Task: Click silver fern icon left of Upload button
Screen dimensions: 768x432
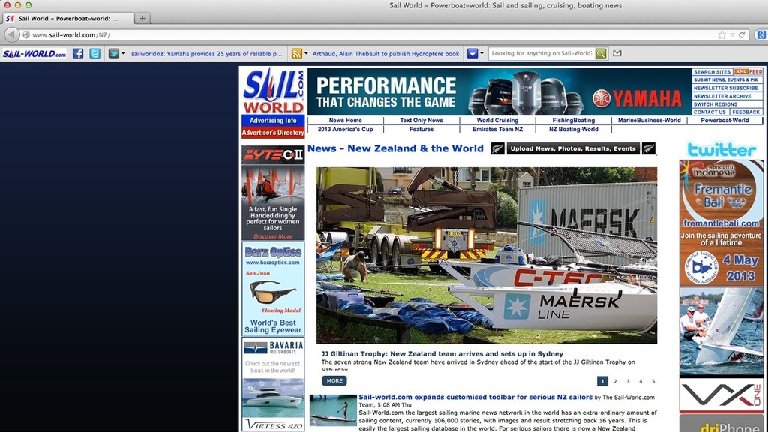Action: [498, 148]
